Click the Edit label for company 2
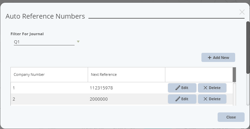This screenshot has width=250, height=129. click(x=185, y=99)
